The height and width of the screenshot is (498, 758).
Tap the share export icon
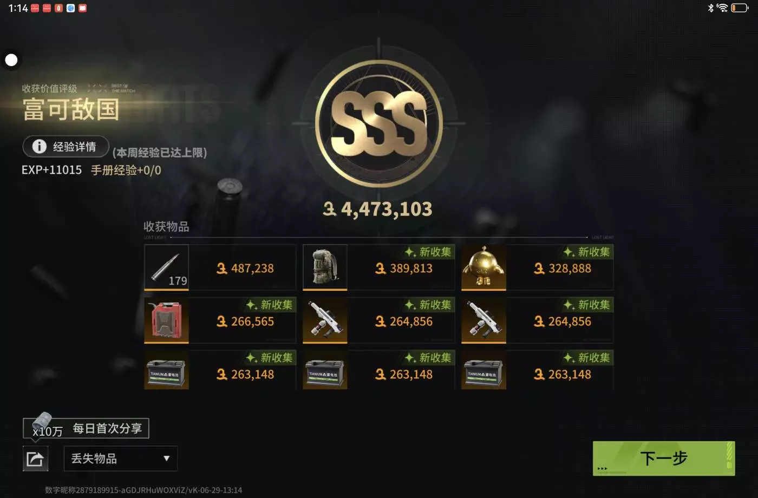click(35, 459)
